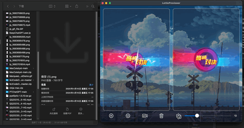Select lp_1683695486.png file
This screenshot has width=244, height=128.
20,45
